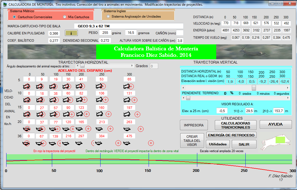
Task: Click left arrow of the elevation scrollbar
Action: pos(184,88)
